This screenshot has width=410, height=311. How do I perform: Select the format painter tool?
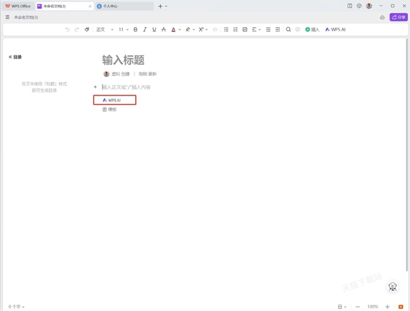87,29
